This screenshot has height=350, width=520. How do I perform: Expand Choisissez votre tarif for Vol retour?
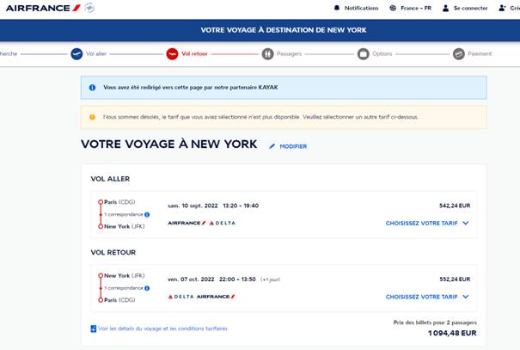click(427, 297)
